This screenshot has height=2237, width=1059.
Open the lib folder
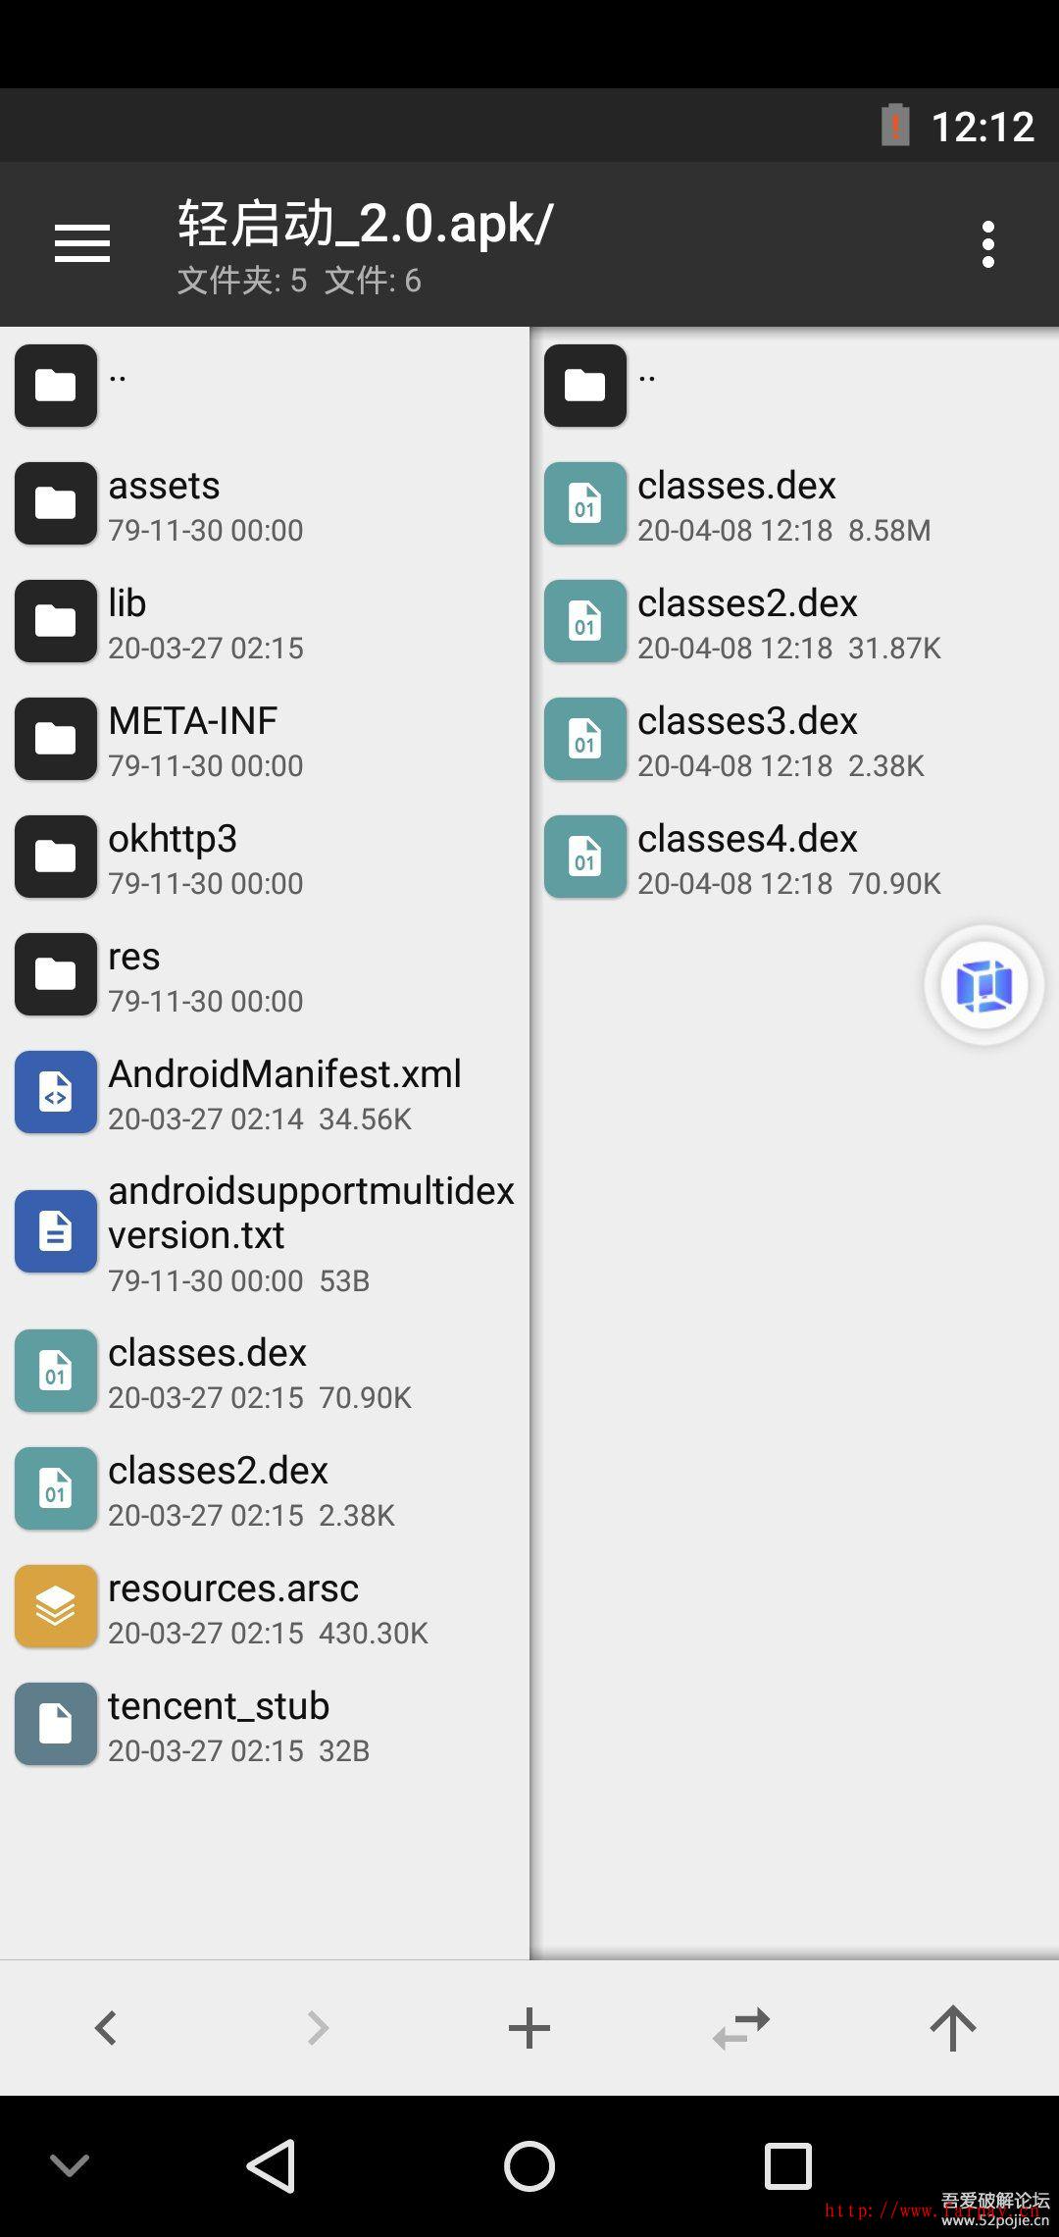click(127, 621)
